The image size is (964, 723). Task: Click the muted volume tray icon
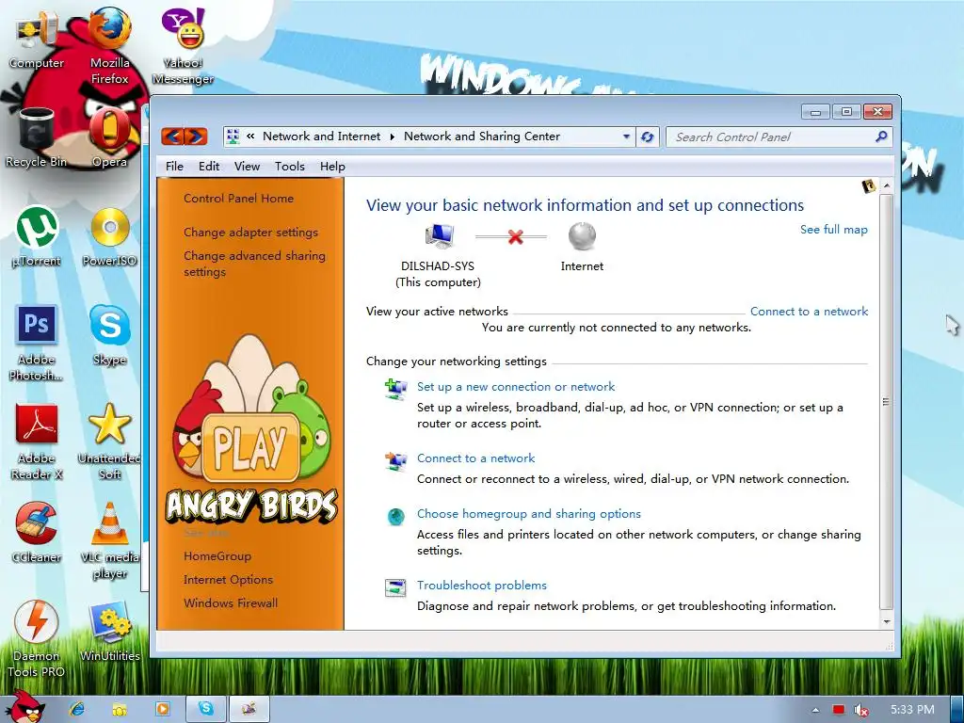[860, 710]
